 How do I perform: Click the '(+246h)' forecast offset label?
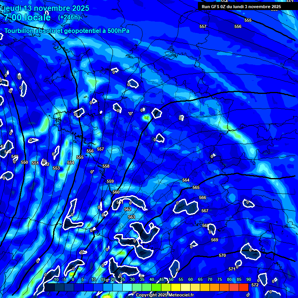tap(69, 17)
